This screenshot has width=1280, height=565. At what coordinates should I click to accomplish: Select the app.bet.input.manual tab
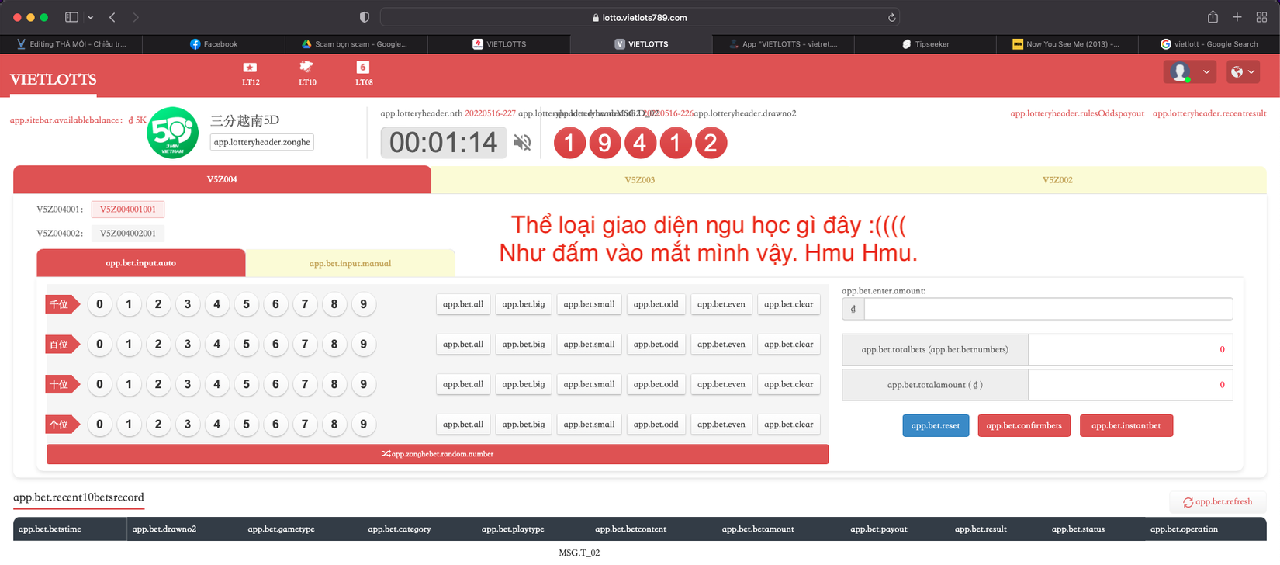350,264
